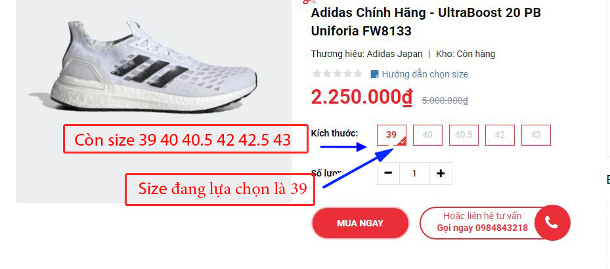Increase quantity with the plus button
Viewport: 610px width, 269px height.
pos(441,173)
